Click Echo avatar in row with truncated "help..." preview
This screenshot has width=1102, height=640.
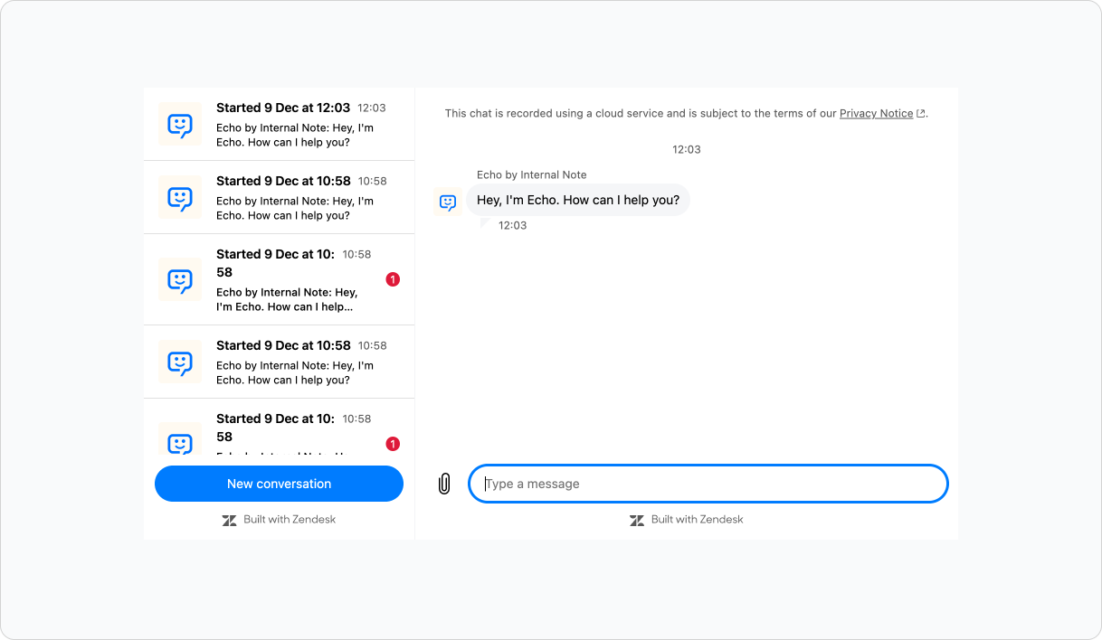180,279
